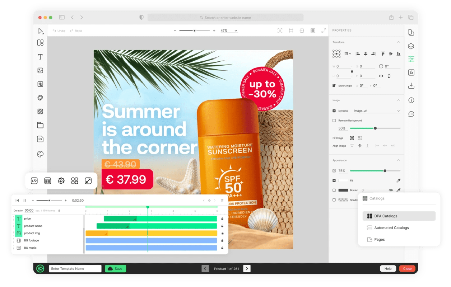Screen dimensions: 451x287
Task: Toggle the grid crop icon in top toolbar
Action: pyautogui.click(x=291, y=31)
